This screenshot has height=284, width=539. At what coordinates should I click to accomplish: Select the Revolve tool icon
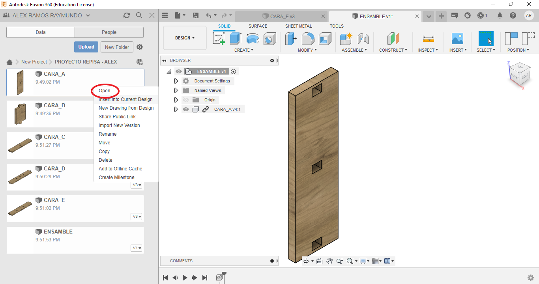(253, 39)
